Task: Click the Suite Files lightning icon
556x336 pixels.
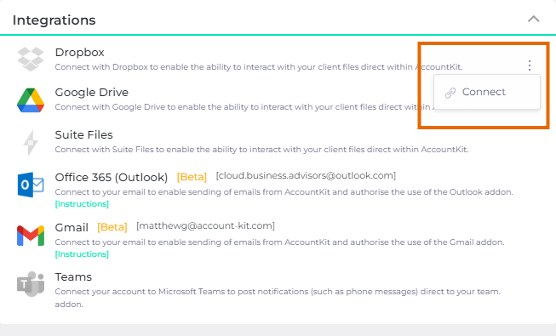Action: coord(31,143)
